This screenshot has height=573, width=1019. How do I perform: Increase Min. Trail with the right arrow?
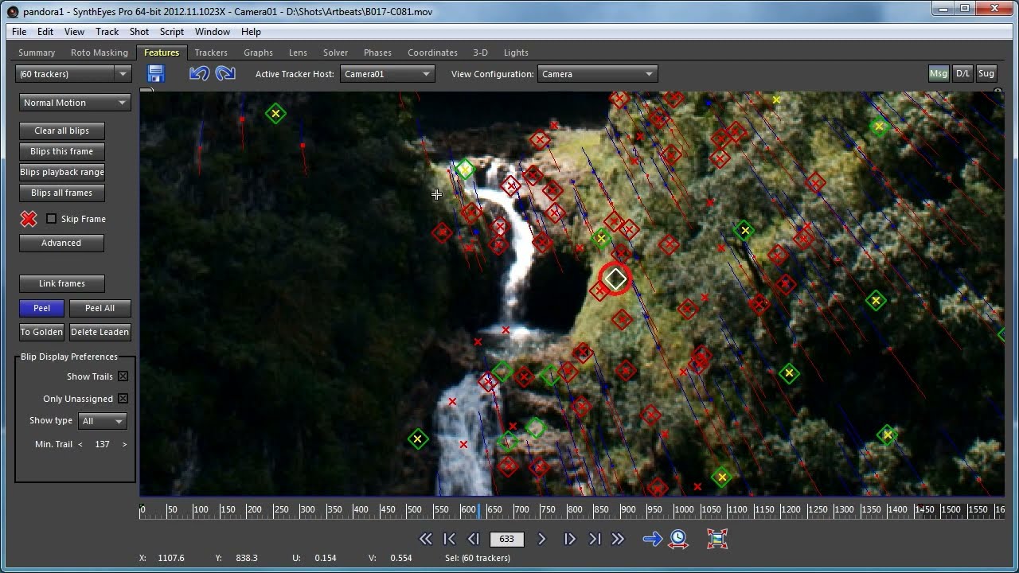(x=124, y=444)
